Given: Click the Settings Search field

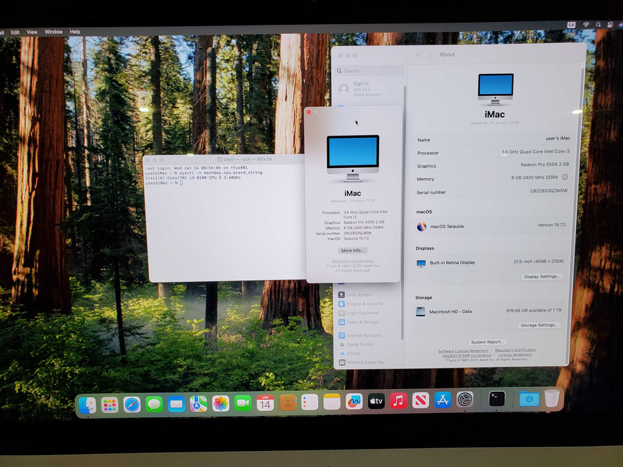Looking at the screenshot, I should 370,71.
